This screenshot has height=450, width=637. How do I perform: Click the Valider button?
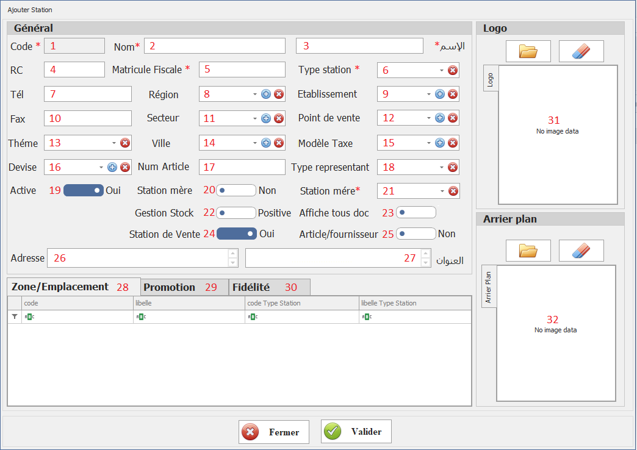point(356,432)
